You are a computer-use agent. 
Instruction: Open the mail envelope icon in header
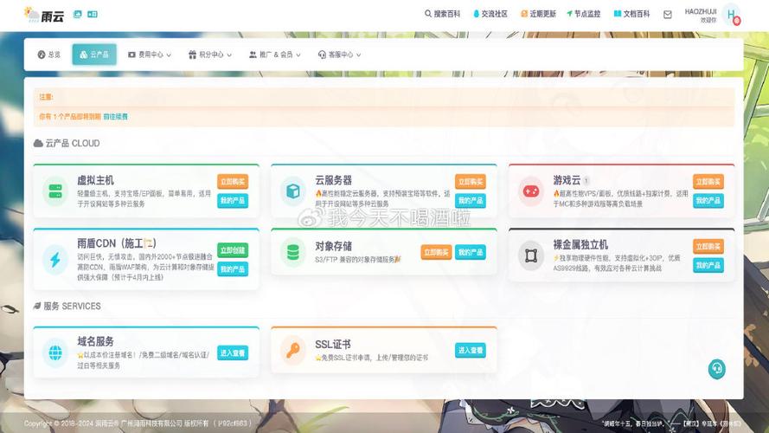pos(668,15)
